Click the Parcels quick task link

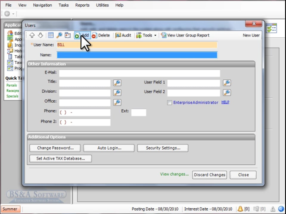click(x=12, y=85)
